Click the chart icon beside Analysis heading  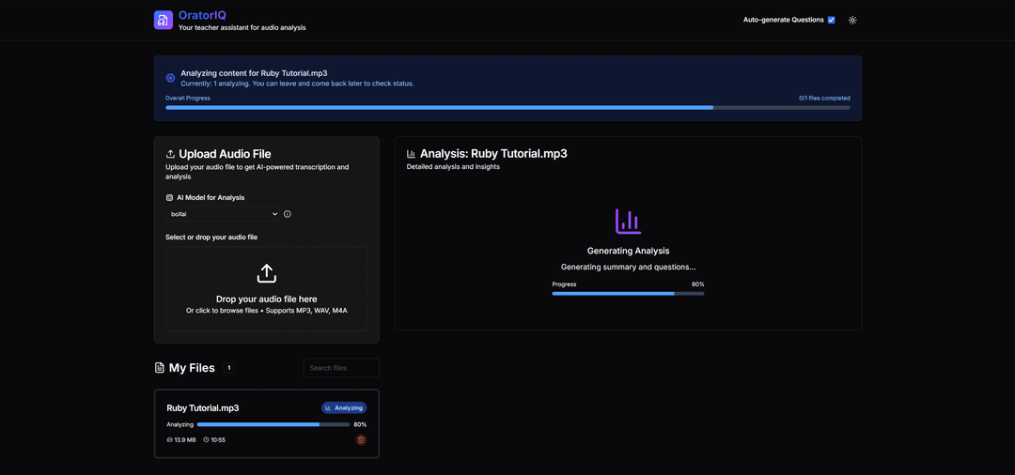tap(411, 154)
